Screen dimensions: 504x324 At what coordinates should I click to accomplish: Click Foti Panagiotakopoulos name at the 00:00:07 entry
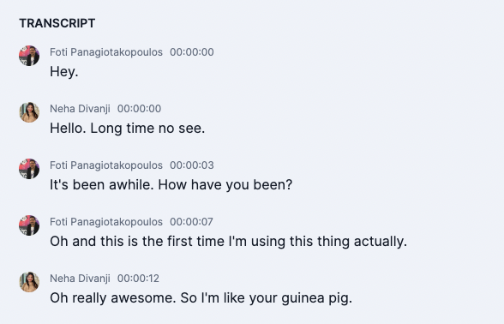pos(106,222)
